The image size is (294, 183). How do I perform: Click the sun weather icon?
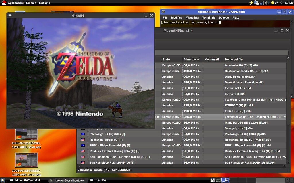[273, 3]
